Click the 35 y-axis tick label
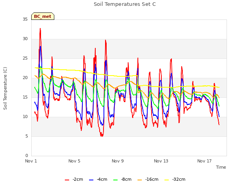 (x=25, y=19)
